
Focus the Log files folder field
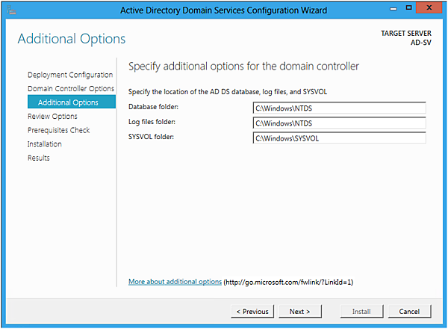[x=339, y=123]
